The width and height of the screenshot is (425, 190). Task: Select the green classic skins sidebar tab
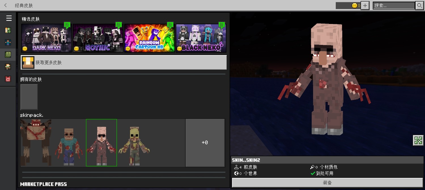[8, 55]
